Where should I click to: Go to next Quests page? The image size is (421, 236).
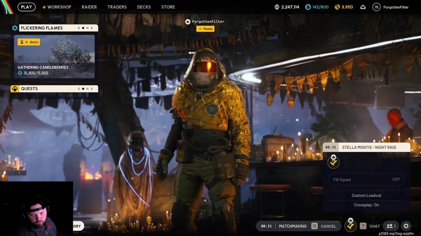[92, 89]
